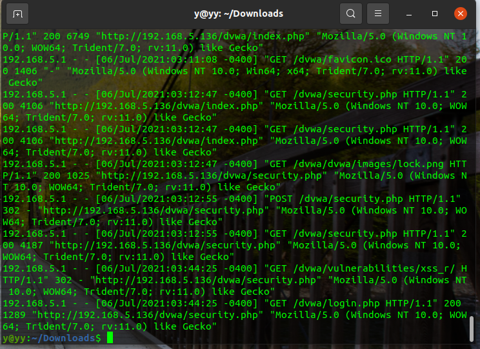Click the 03:12:55 timestamp on the POST line
This screenshot has width=480, height=349.
coord(194,199)
